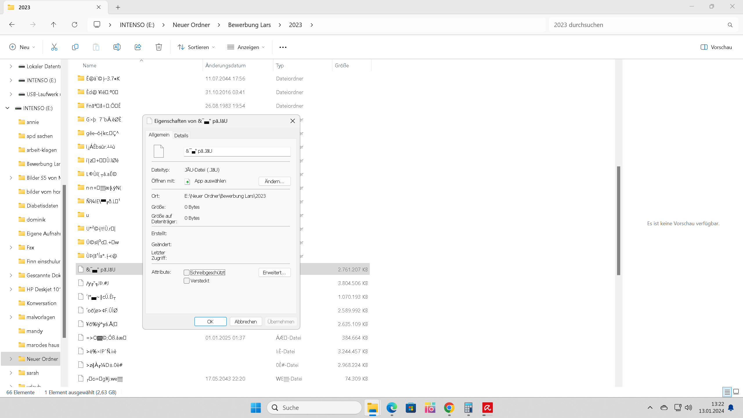Click the Ändern... button
Image resolution: width=743 pixels, height=418 pixels.
click(274, 181)
